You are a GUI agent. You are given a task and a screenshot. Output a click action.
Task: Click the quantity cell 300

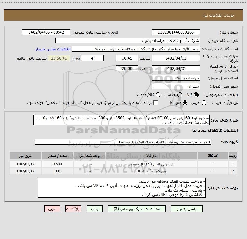pyautogui.click(x=57, y=171)
